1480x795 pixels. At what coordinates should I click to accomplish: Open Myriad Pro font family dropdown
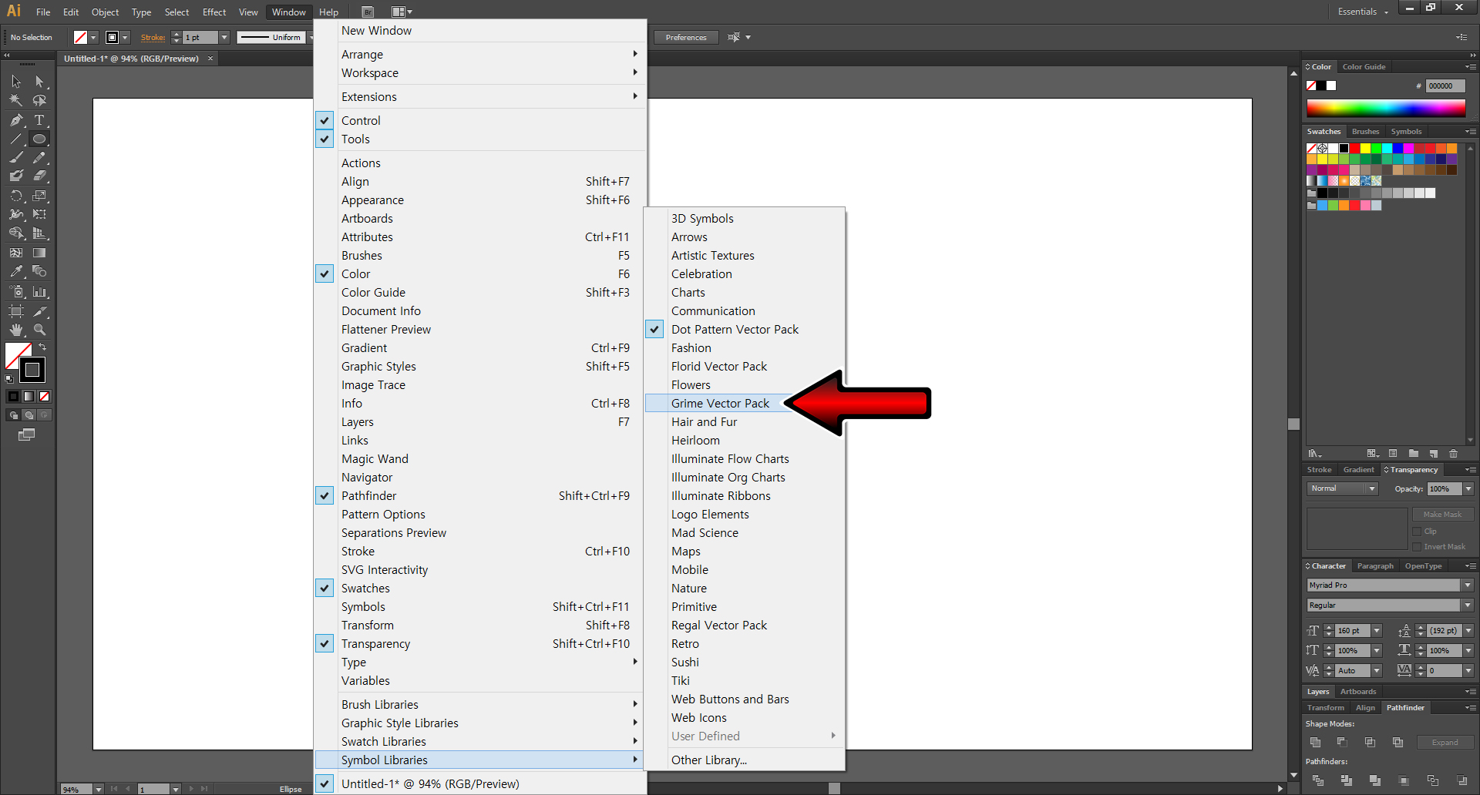pyautogui.click(x=1468, y=585)
